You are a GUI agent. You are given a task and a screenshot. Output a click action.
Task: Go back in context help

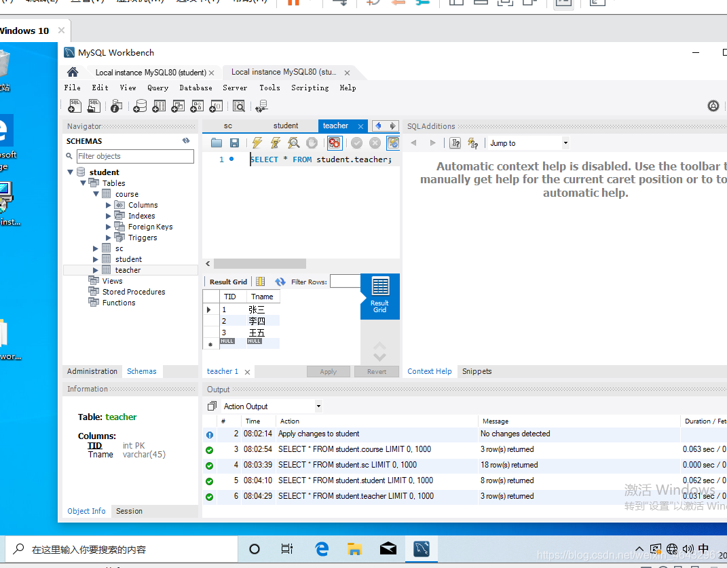coord(413,143)
